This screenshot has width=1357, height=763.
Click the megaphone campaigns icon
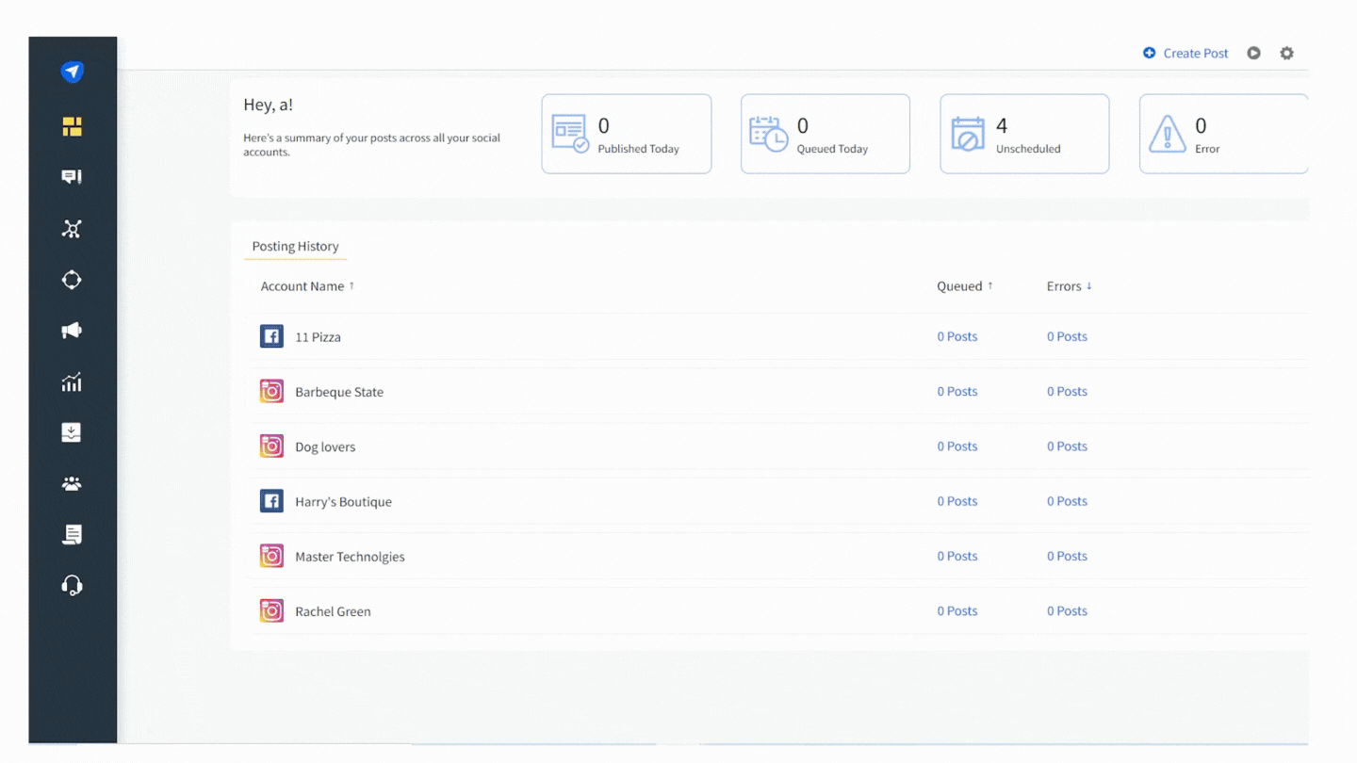pos(72,331)
